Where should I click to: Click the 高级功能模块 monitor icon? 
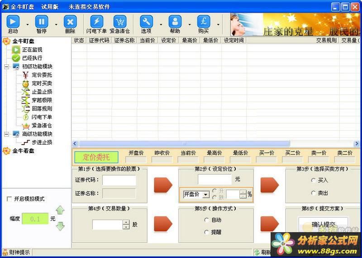[x=16, y=134]
